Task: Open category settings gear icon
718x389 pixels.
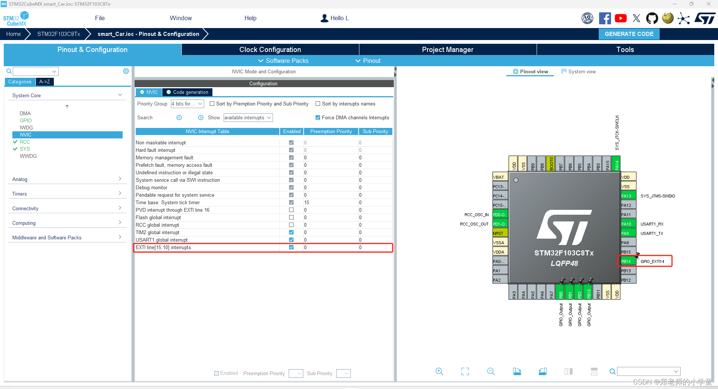Action: 126,71
